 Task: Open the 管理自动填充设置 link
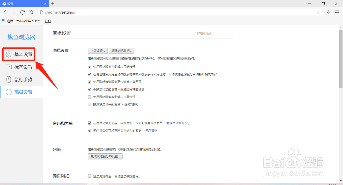click(x=178, y=123)
